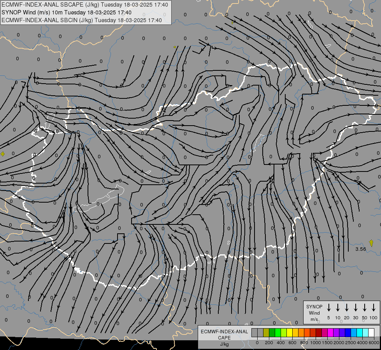This screenshot has width=381, height=350.
Task: Click the 1500 tick label on CAPE scale
Action: pos(327,343)
